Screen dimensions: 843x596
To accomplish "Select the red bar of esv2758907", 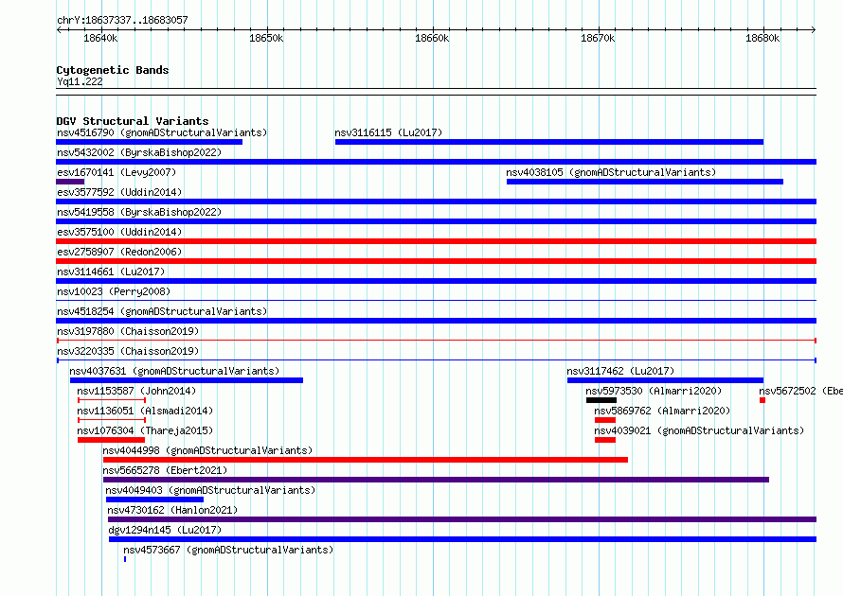I will click(436, 261).
